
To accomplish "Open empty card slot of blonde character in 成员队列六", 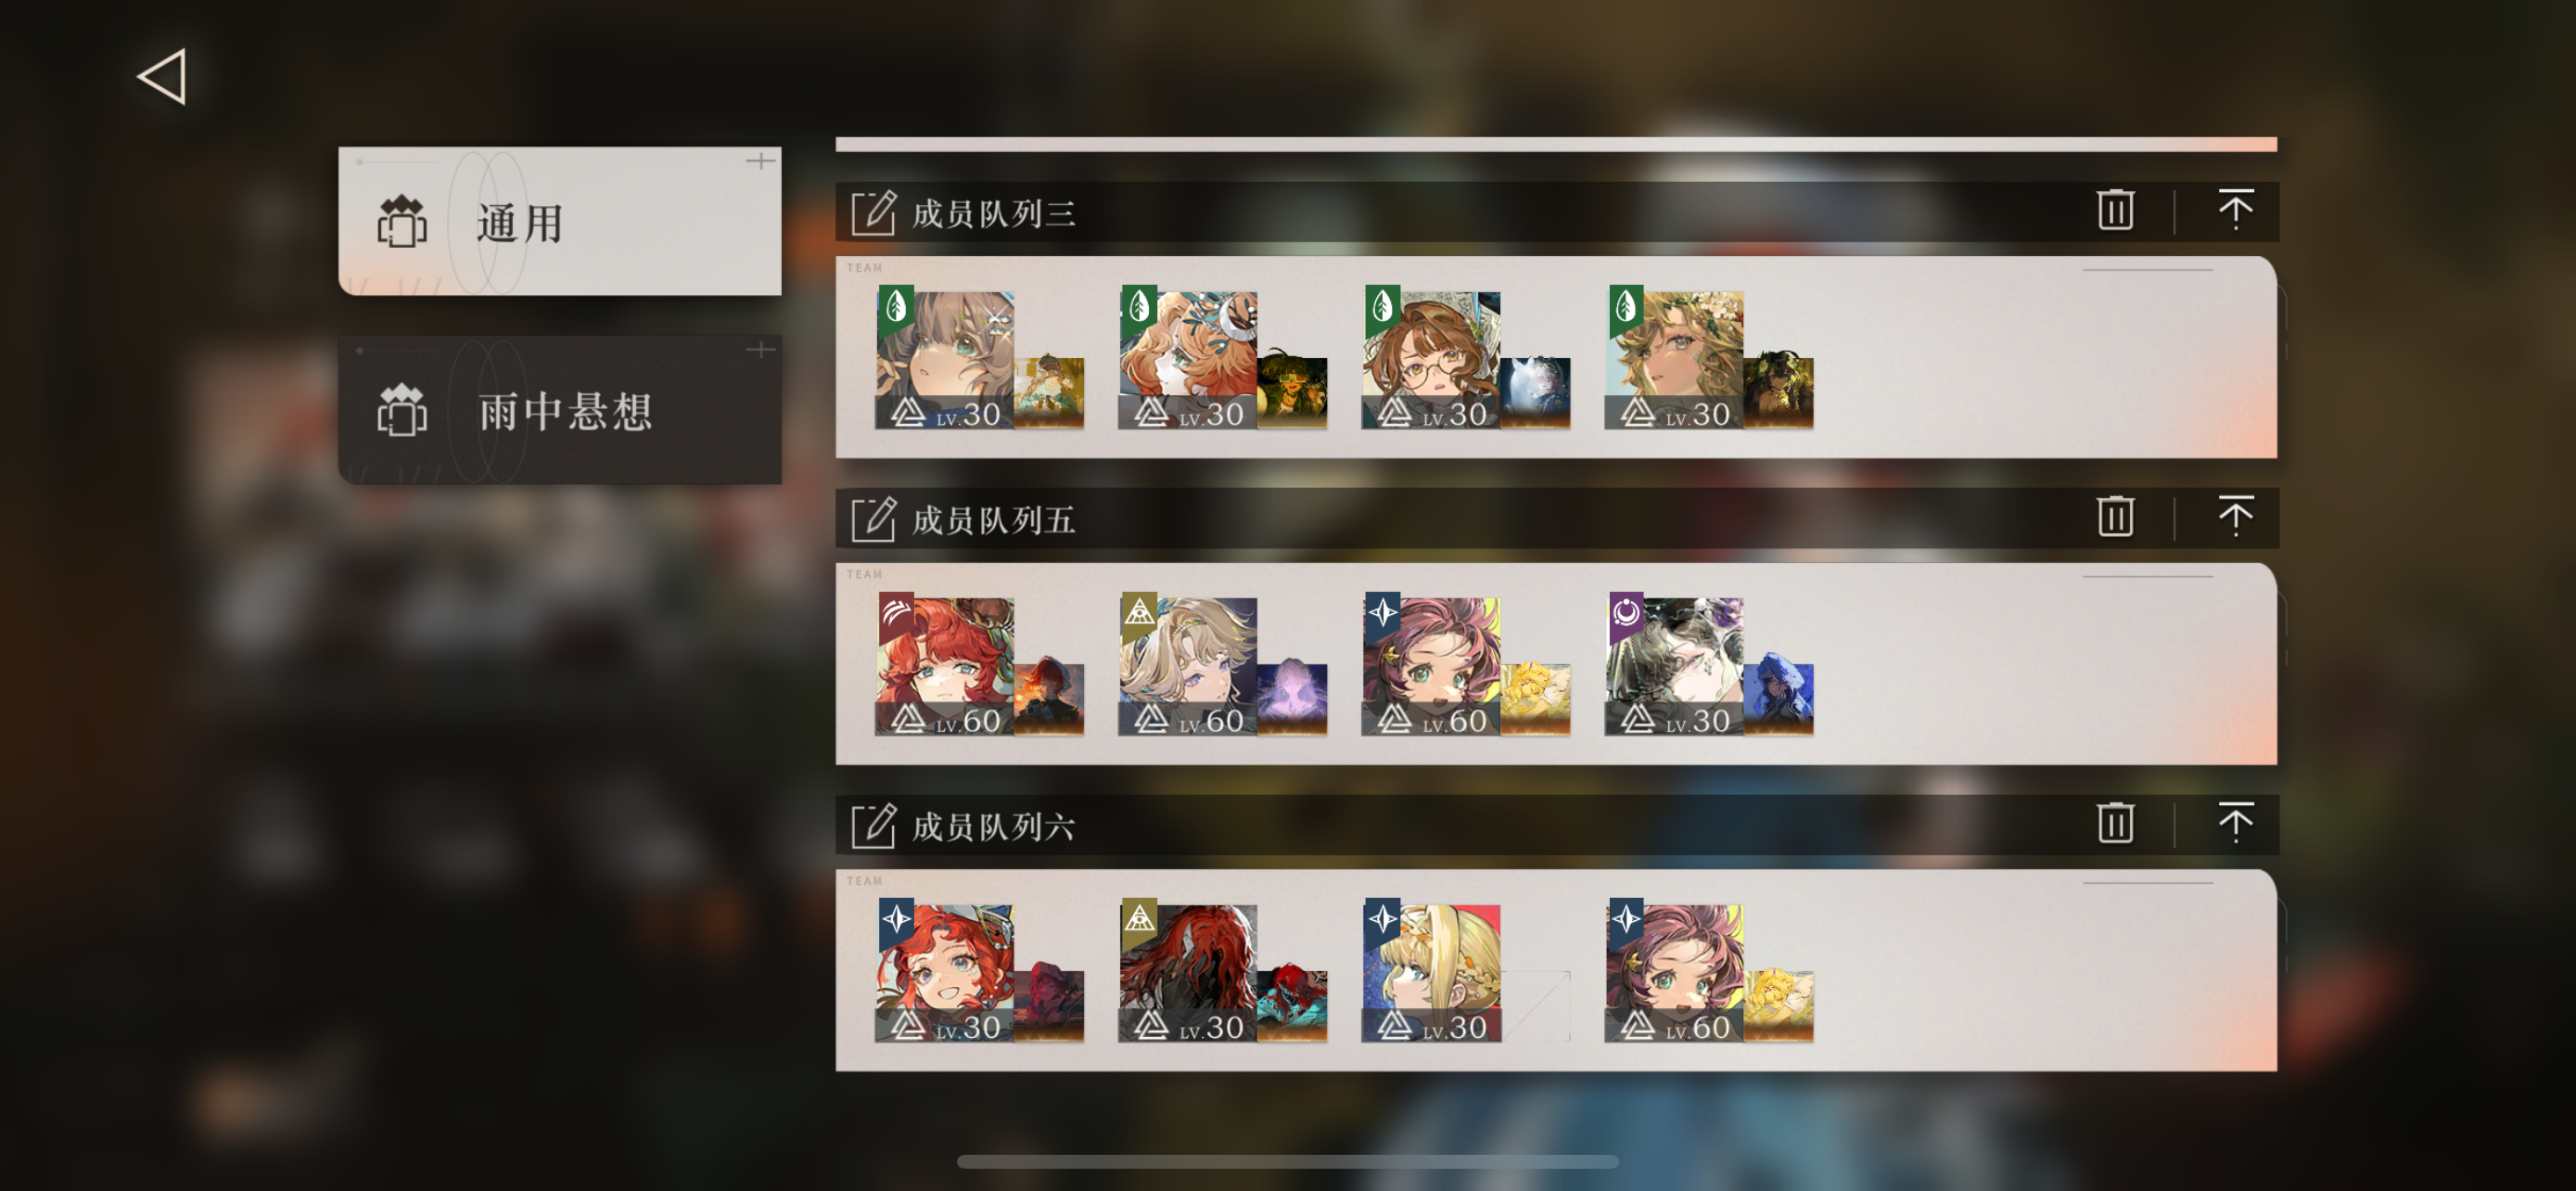I will 1535,1007.
